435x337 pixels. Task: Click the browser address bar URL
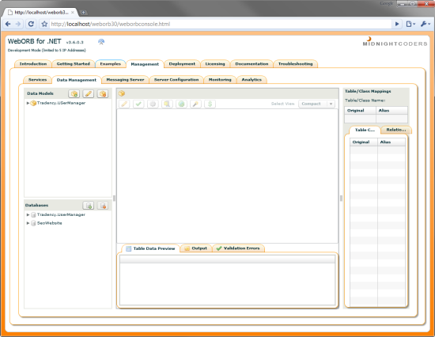(221, 25)
